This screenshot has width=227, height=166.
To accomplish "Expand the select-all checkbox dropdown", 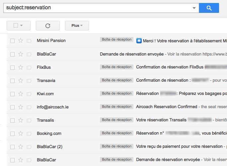I will click(x=22, y=25).
